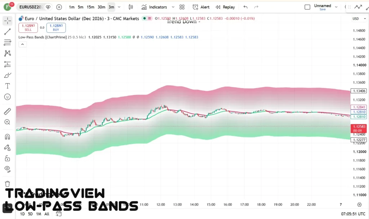Switch to the 30m timeframe

click(101, 7)
